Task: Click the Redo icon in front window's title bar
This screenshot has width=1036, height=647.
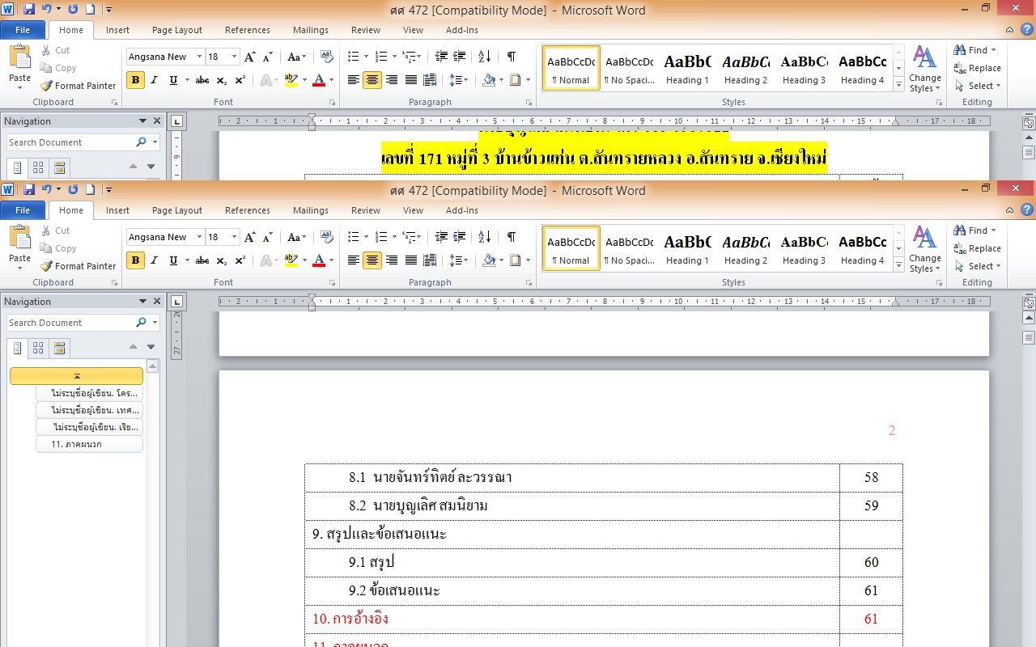Action: coord(73,189)
